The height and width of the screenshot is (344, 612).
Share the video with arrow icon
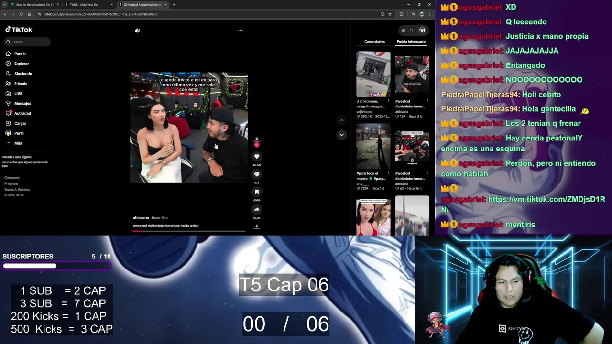[x=257, y=209]
